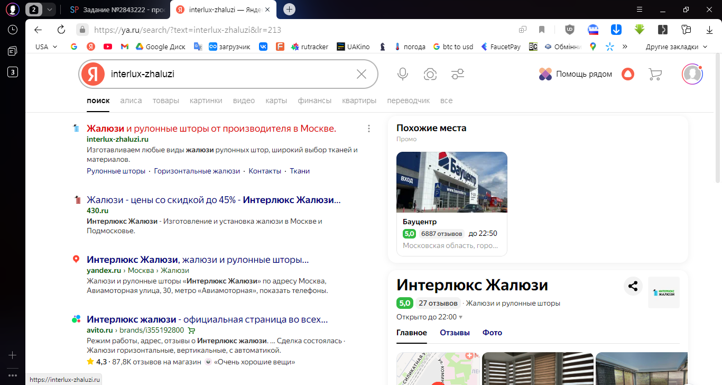722x385 pixels.
Task: Open the Жалюзи и рулонные шторы от производителя result
Action: 211,129
